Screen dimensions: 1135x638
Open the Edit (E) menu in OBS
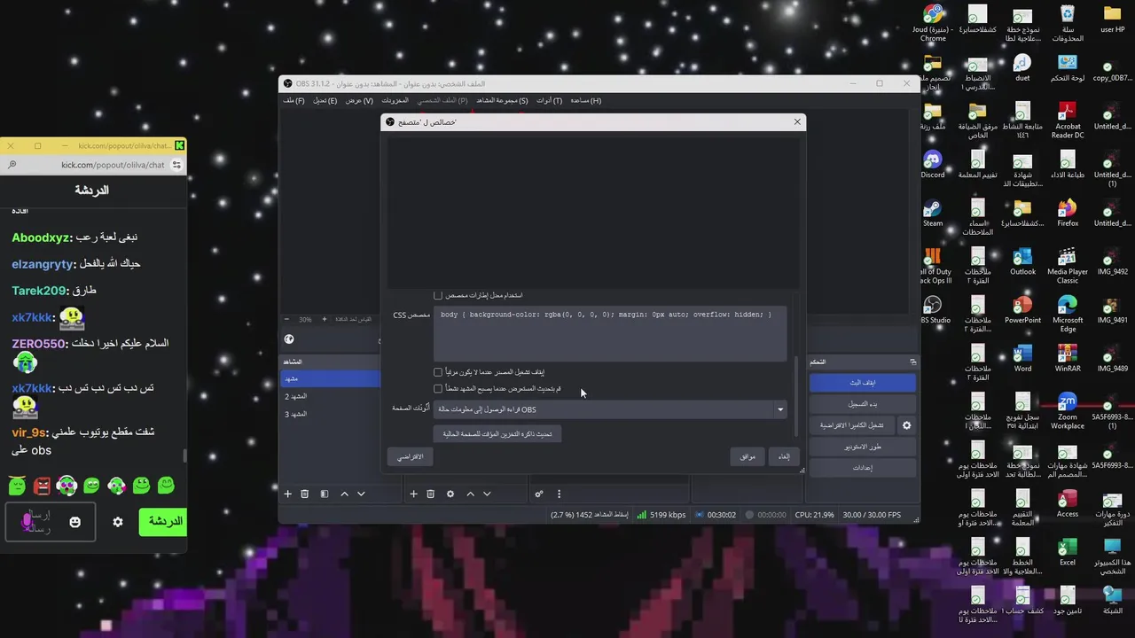[325, 100]
